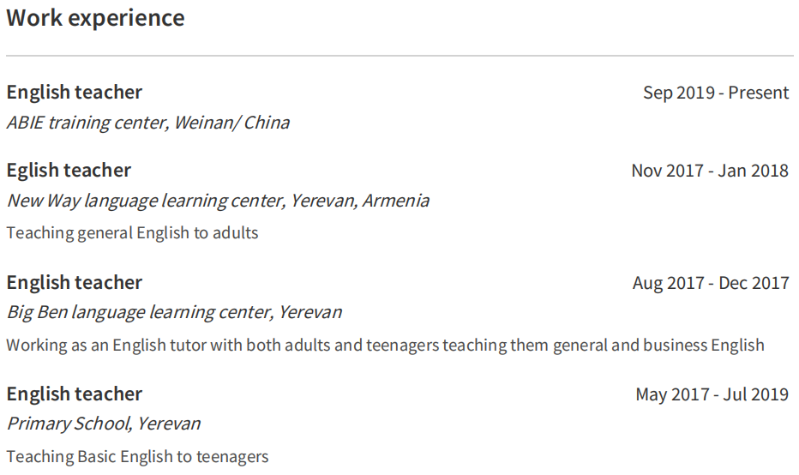The width and height of the screenshot is (799, 475).
Task: Click ABIE training center, Weinan/ China employer line
Action: [x=148, y=123]
